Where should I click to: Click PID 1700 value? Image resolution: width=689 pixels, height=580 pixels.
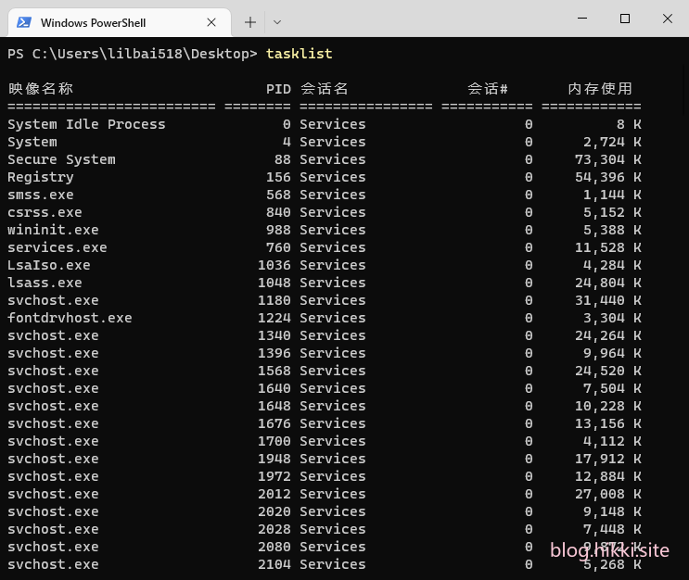coord(274,441)
